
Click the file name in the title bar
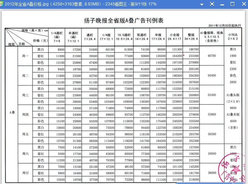click(x=27, y=4)
